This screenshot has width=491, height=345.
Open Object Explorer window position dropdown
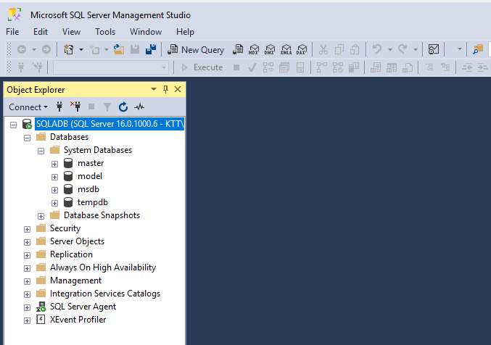click(x=154, y=90)
